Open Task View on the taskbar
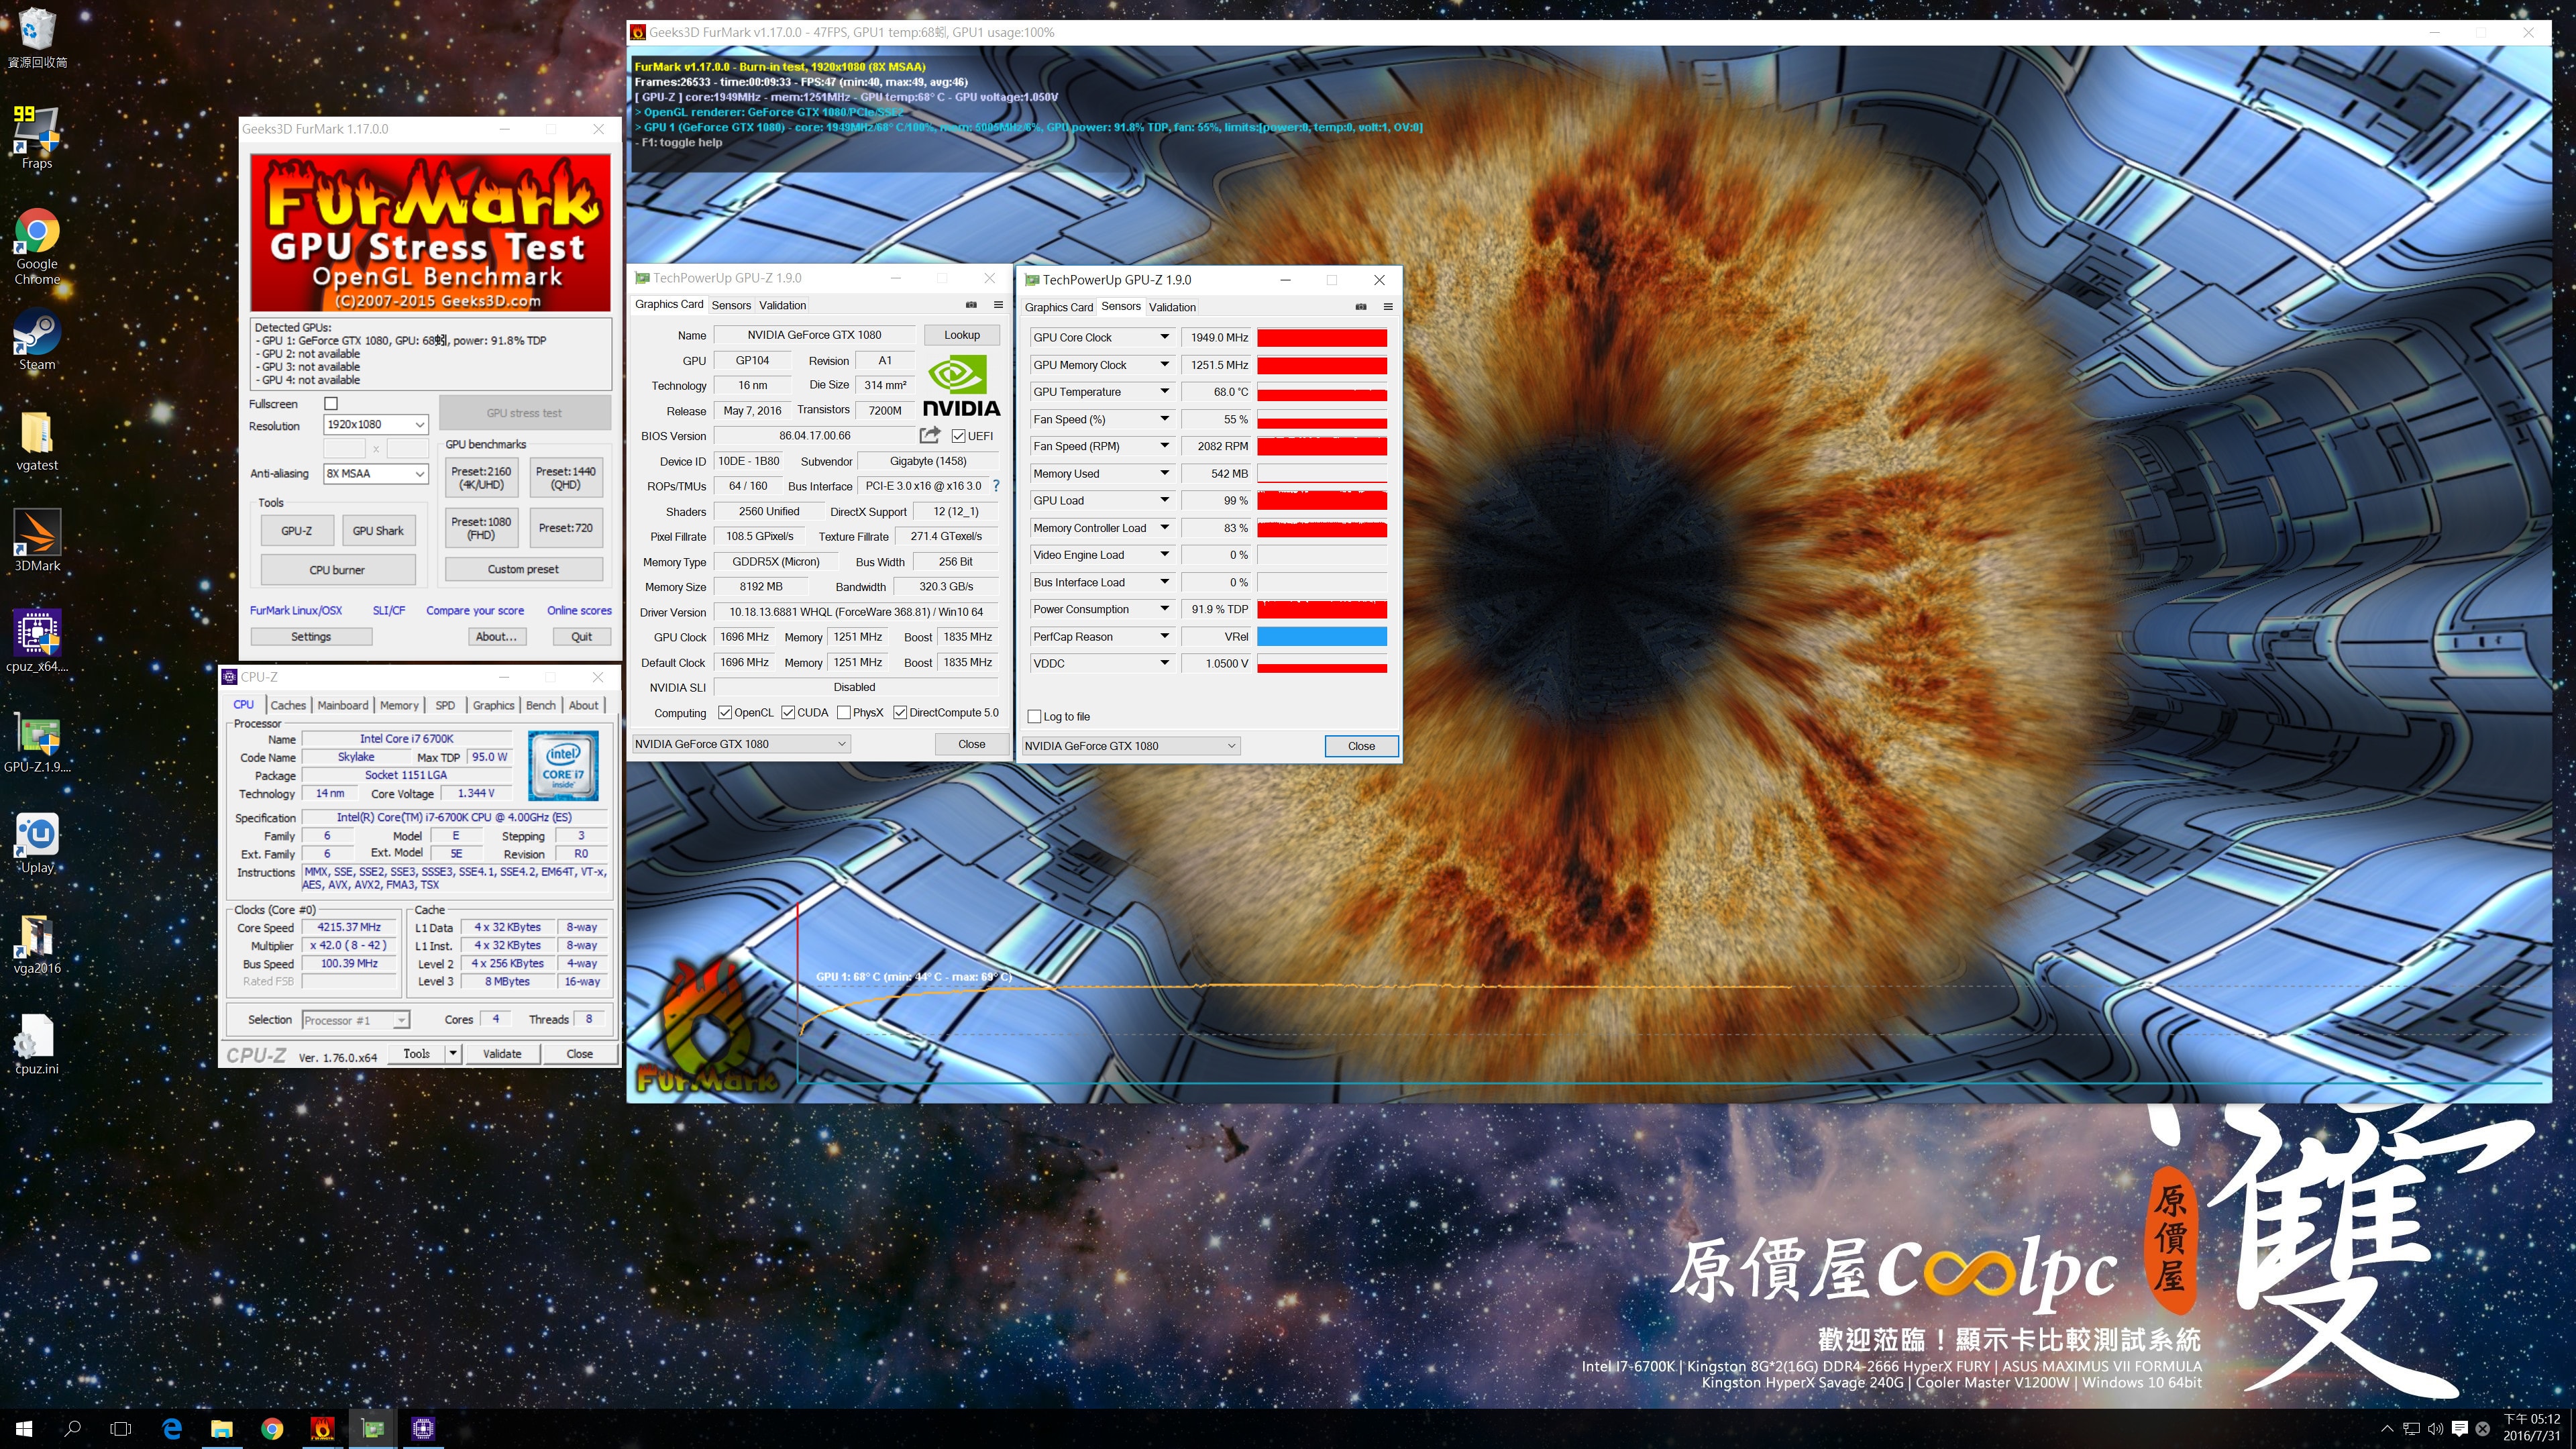Image resolution: width=2576 pixels, height=1449 pixels. coord(121,1429)
